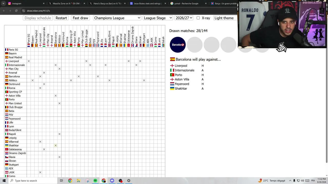Open the Champions League competition dropdown

(117, 18)
